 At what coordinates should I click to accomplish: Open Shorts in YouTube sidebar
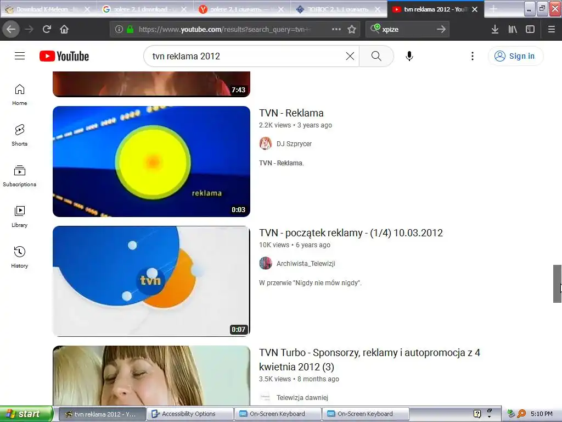coord(20,135)
